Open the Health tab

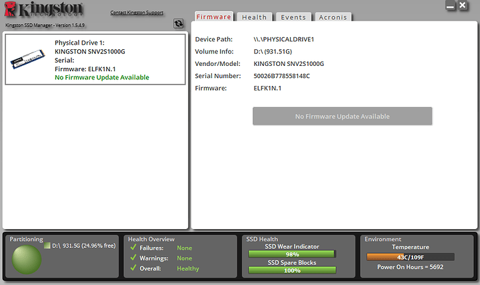(x=255, y=17)
